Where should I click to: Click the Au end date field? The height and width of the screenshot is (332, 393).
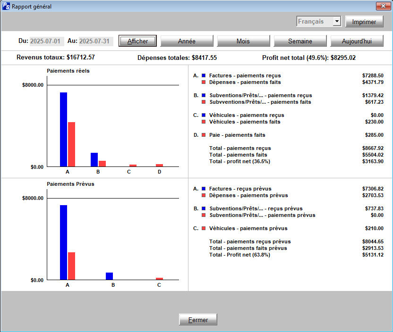click(x=95, y=41)
